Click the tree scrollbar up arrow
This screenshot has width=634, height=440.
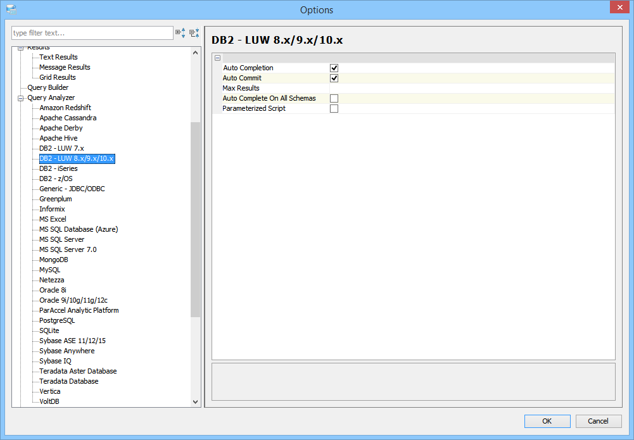195,53
